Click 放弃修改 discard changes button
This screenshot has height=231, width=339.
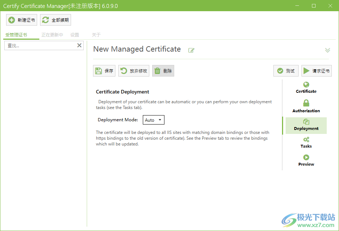(x=133, y=71)
